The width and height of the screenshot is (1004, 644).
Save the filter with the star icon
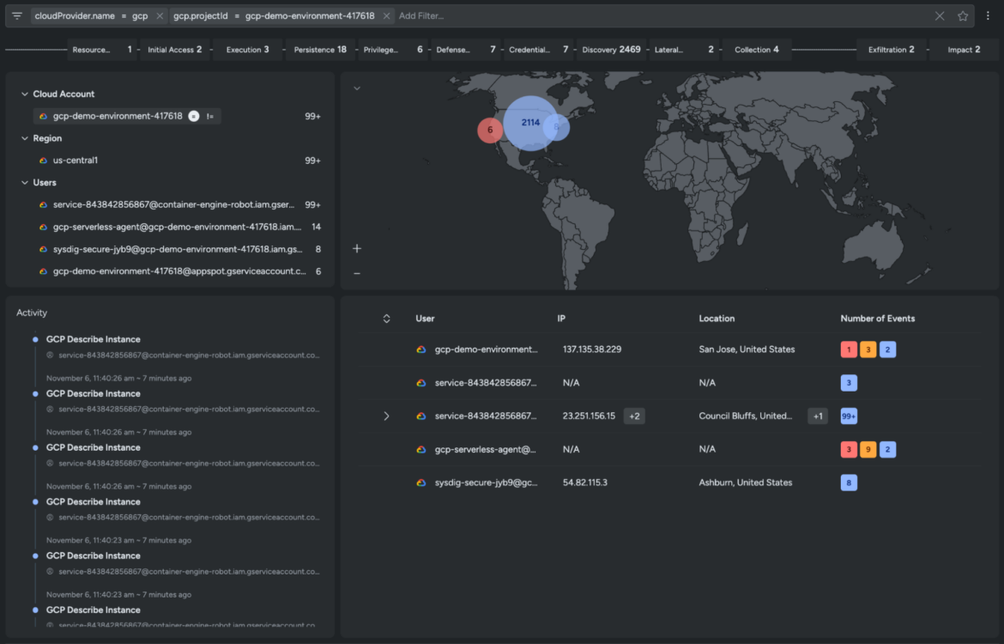coord(962,16)
